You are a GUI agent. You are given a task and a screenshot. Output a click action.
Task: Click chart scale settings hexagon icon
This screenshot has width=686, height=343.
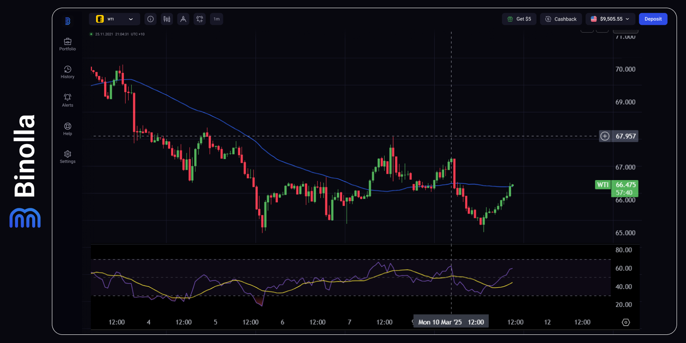pos(626,322)
